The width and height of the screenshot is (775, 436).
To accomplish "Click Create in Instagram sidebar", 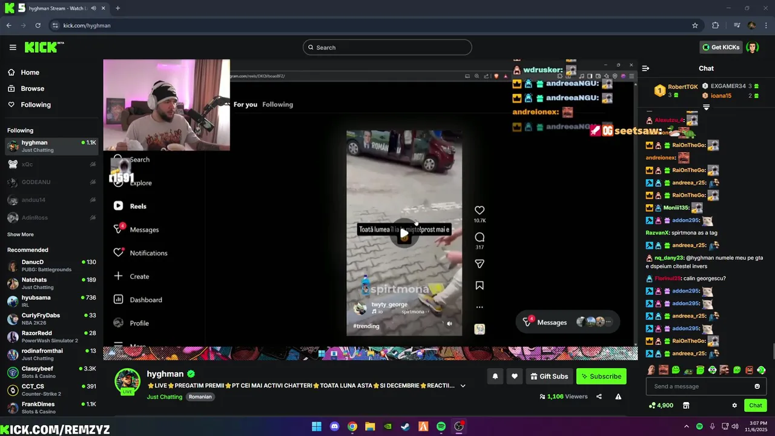I will pos(131,276).
